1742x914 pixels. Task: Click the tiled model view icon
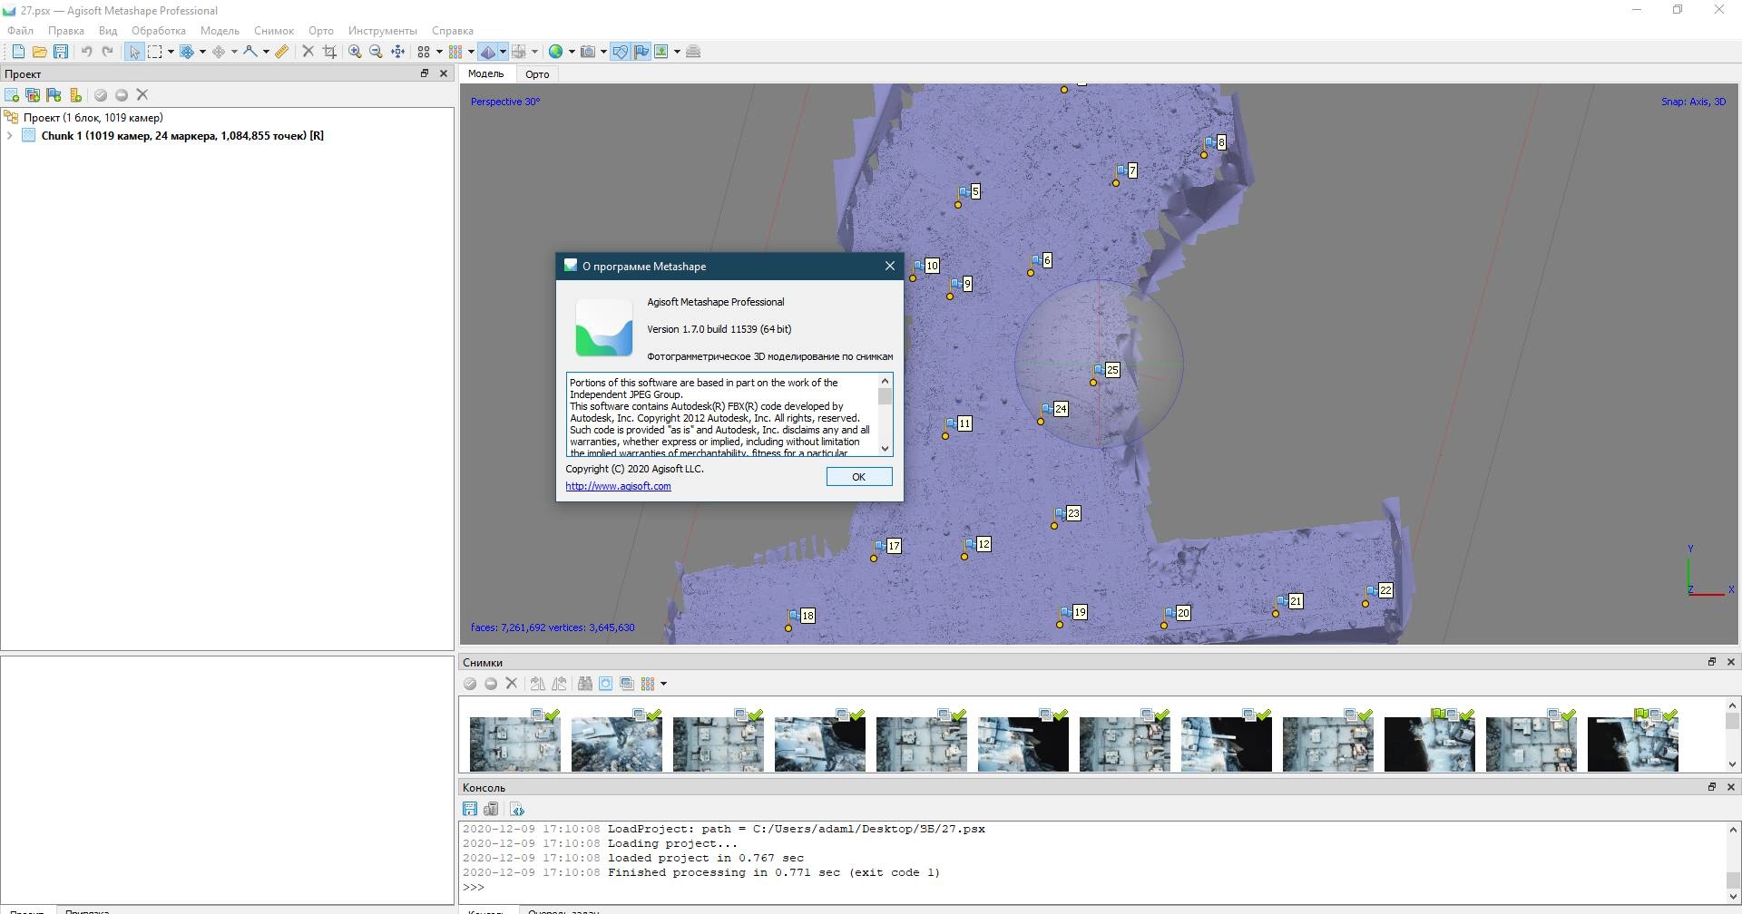pos(519,52)
